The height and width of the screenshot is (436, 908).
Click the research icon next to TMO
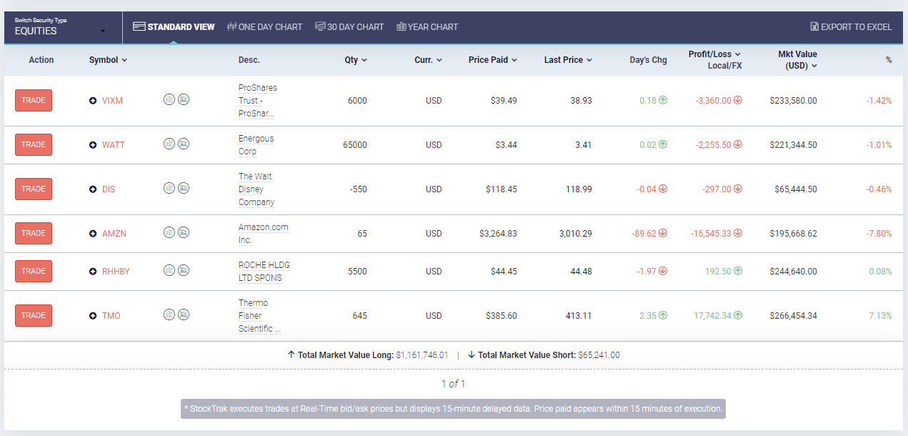coord(184,314)
